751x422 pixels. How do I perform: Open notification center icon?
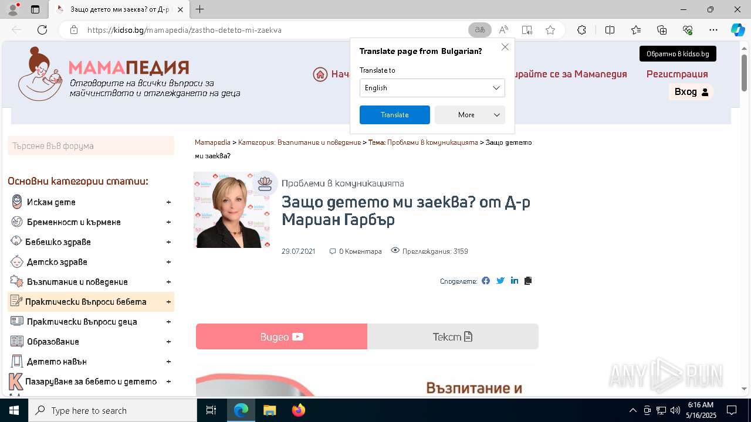tap(732, 410)
